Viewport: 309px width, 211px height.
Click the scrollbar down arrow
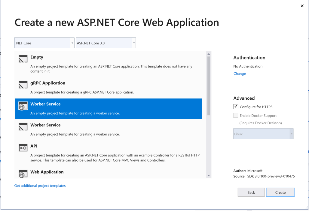click(209, 176)
